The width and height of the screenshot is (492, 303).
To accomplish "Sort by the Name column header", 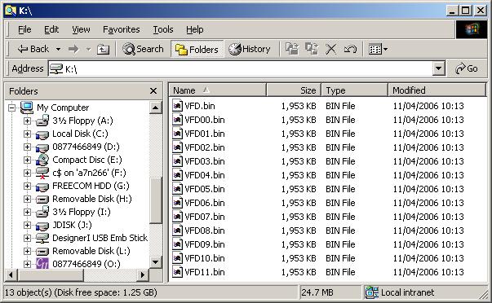I will point(218,90).
